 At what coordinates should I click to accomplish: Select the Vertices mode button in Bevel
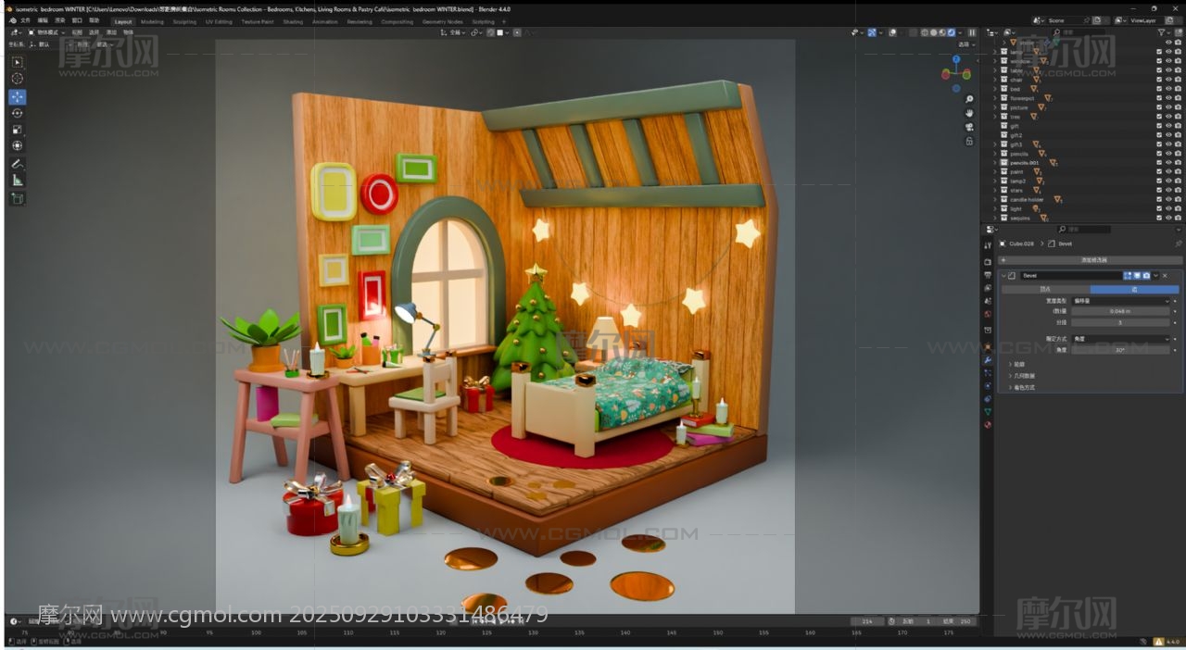point(1045,289)
